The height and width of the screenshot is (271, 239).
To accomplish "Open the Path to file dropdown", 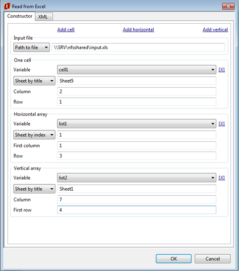I will (31, 48).
